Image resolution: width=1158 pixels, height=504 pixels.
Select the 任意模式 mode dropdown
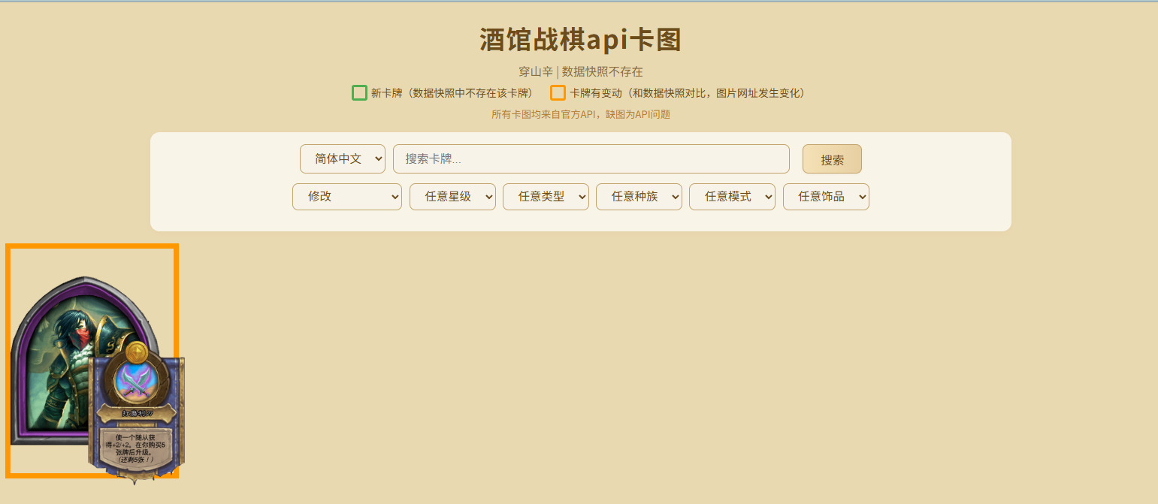click(732, 197)
